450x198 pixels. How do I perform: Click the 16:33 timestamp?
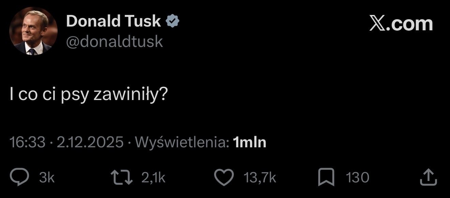point(28,142)
